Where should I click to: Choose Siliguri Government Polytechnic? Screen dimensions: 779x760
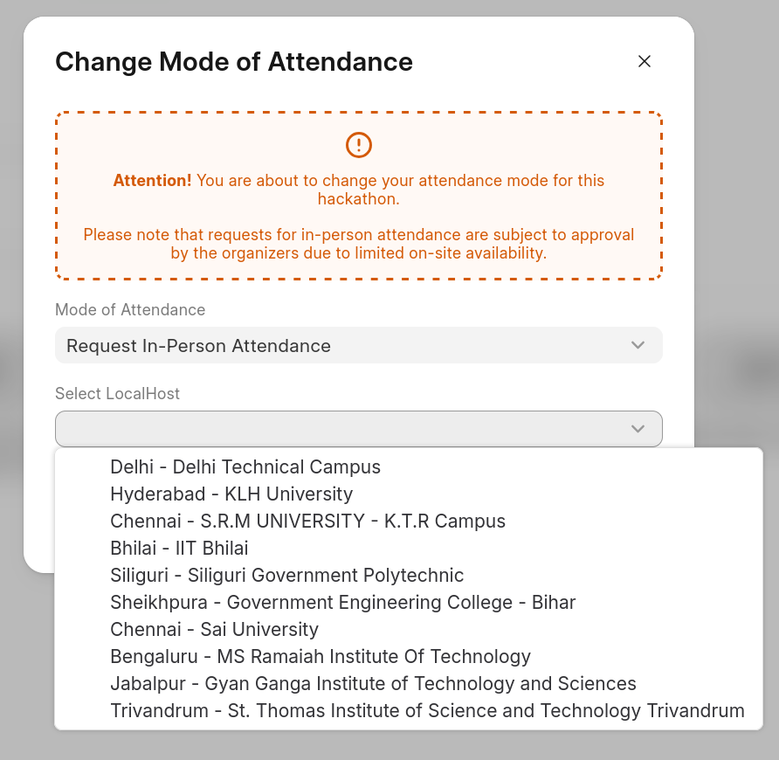286,576
